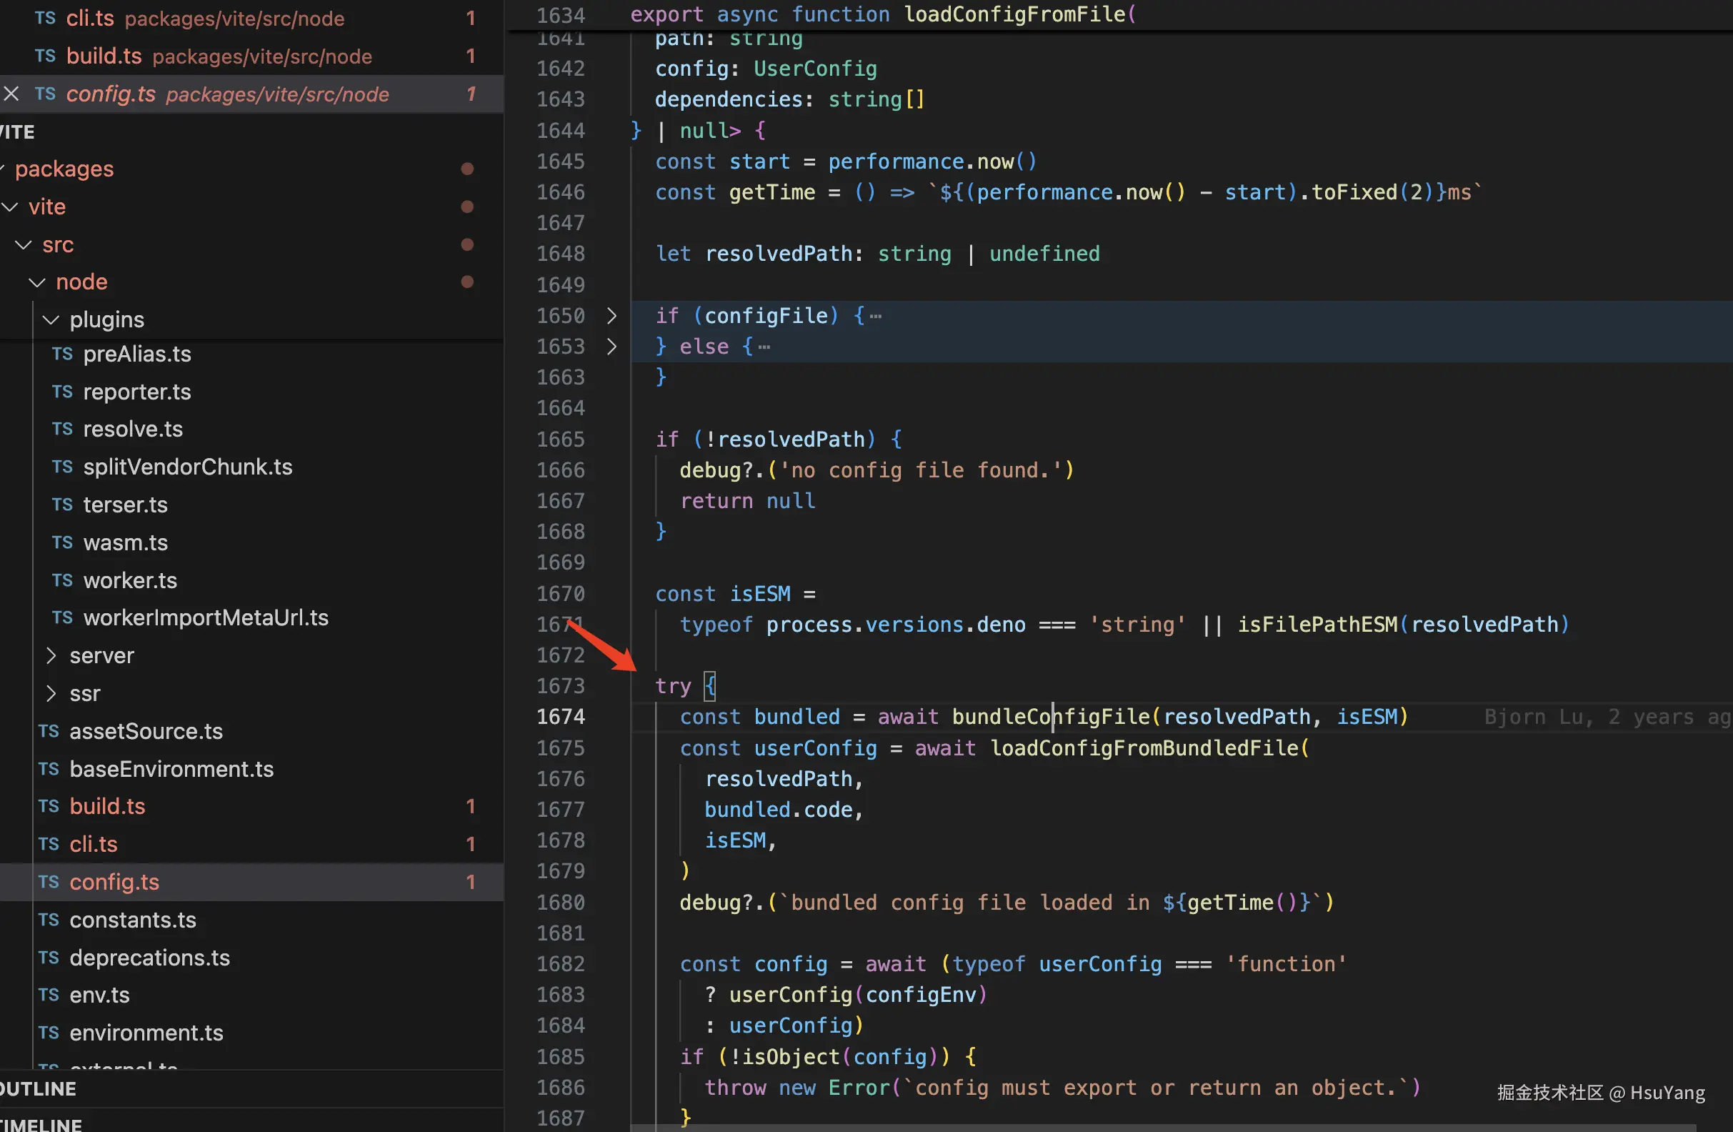Image resolution: width=1733 pixels, height=1132 pixels.
Task: Unfold the collapsed else block at line 1653
Action: pos(611,347)
